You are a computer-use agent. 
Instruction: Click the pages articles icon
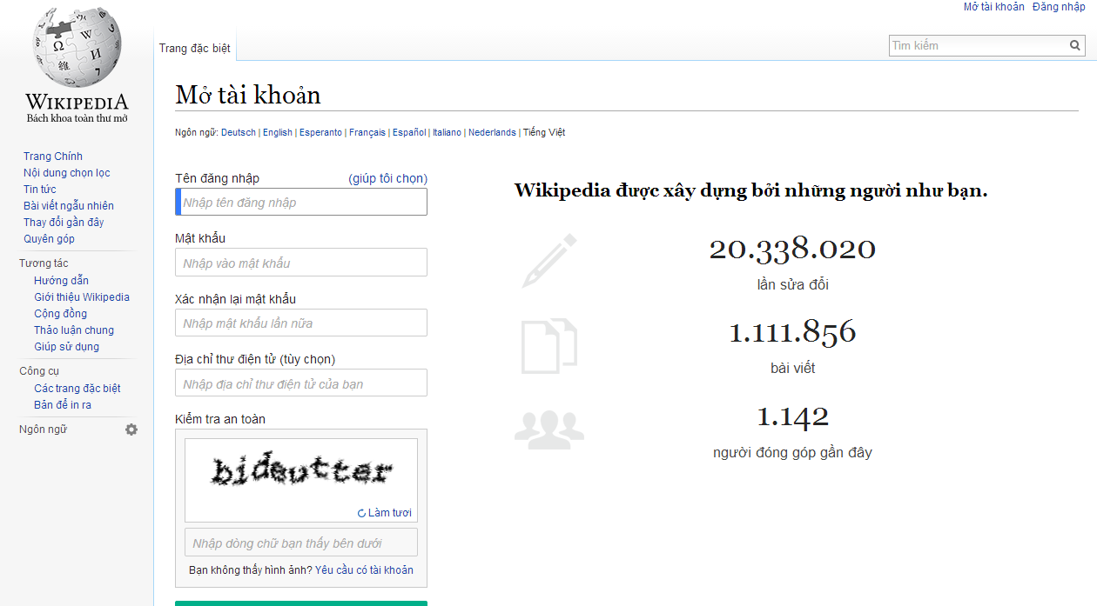click(549, 345)
